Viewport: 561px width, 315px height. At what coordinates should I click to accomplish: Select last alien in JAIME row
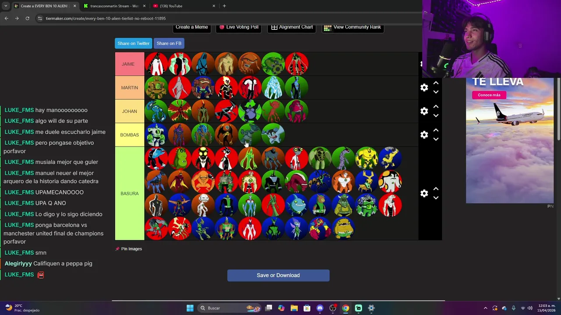pos(297,64)
